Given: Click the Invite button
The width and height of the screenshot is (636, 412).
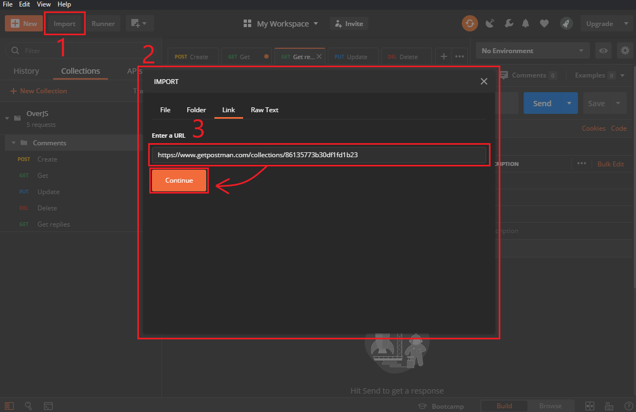Looking at the screenshot, I should pyautogui.click(x=349, y=23).
